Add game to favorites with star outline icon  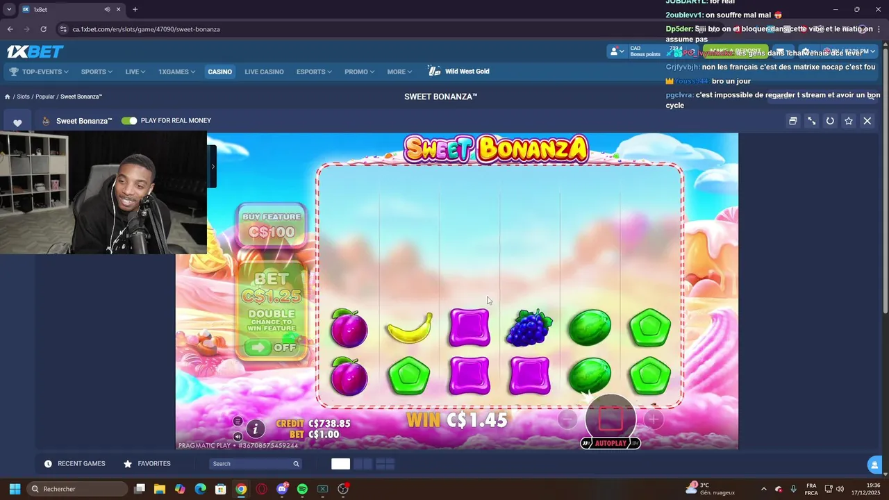coord(849,121)
